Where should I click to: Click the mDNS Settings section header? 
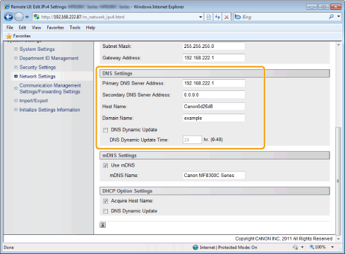click(214, 155)
